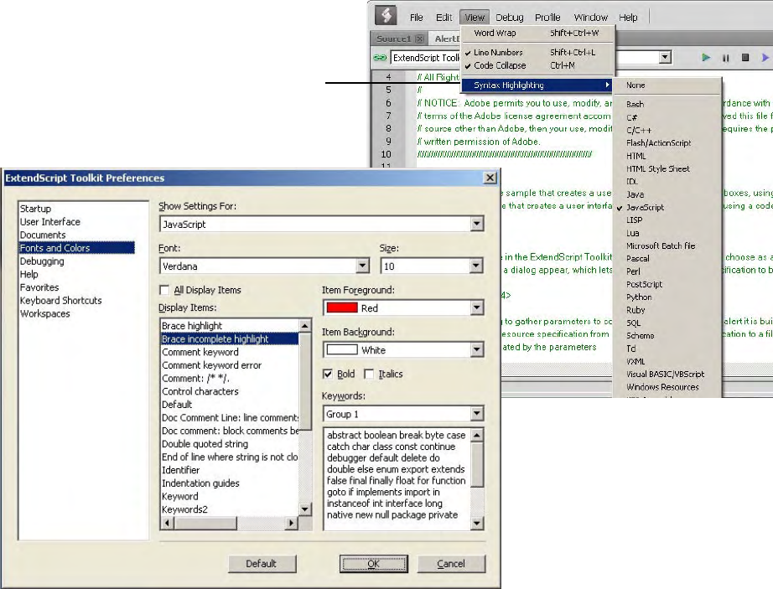Confirm preferences with OK button
The image size is (773, 589).
373,563
